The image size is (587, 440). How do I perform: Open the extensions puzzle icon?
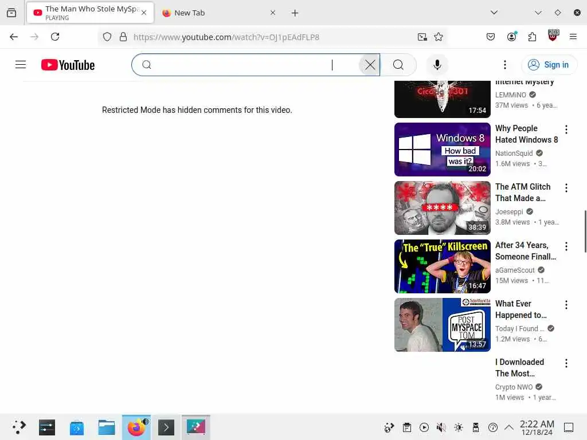[532, 37]
